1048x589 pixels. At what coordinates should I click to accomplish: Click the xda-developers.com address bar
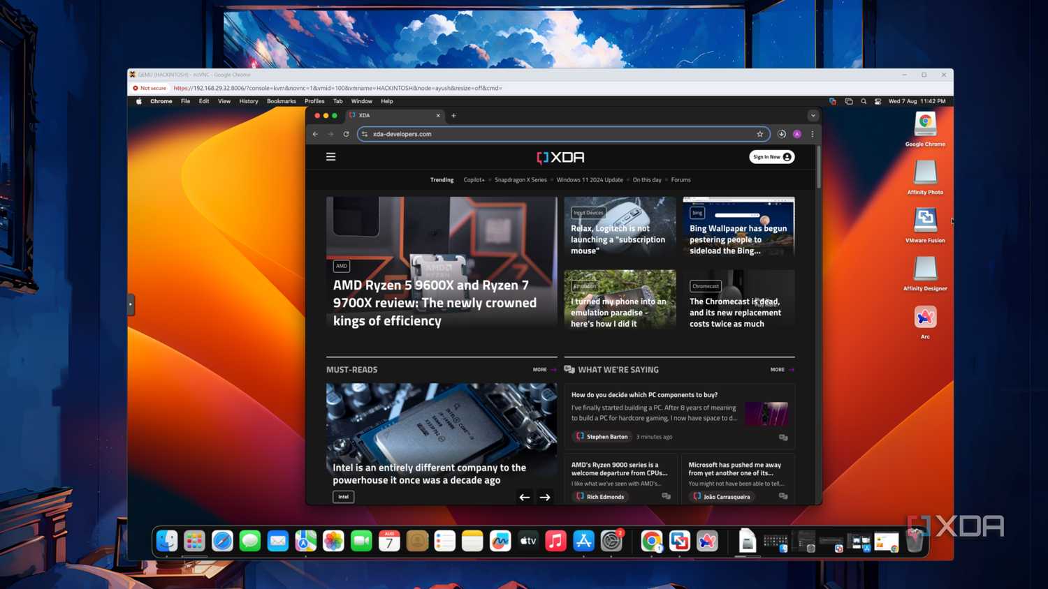(x=563, y=134)
